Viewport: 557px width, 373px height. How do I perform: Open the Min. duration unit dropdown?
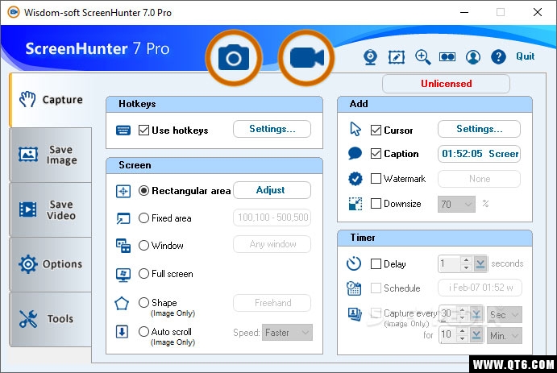click(505, 335)
